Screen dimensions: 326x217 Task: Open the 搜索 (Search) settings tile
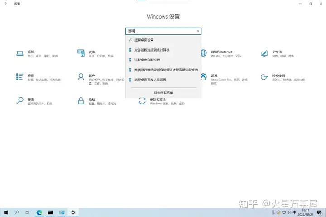(34, 101)
